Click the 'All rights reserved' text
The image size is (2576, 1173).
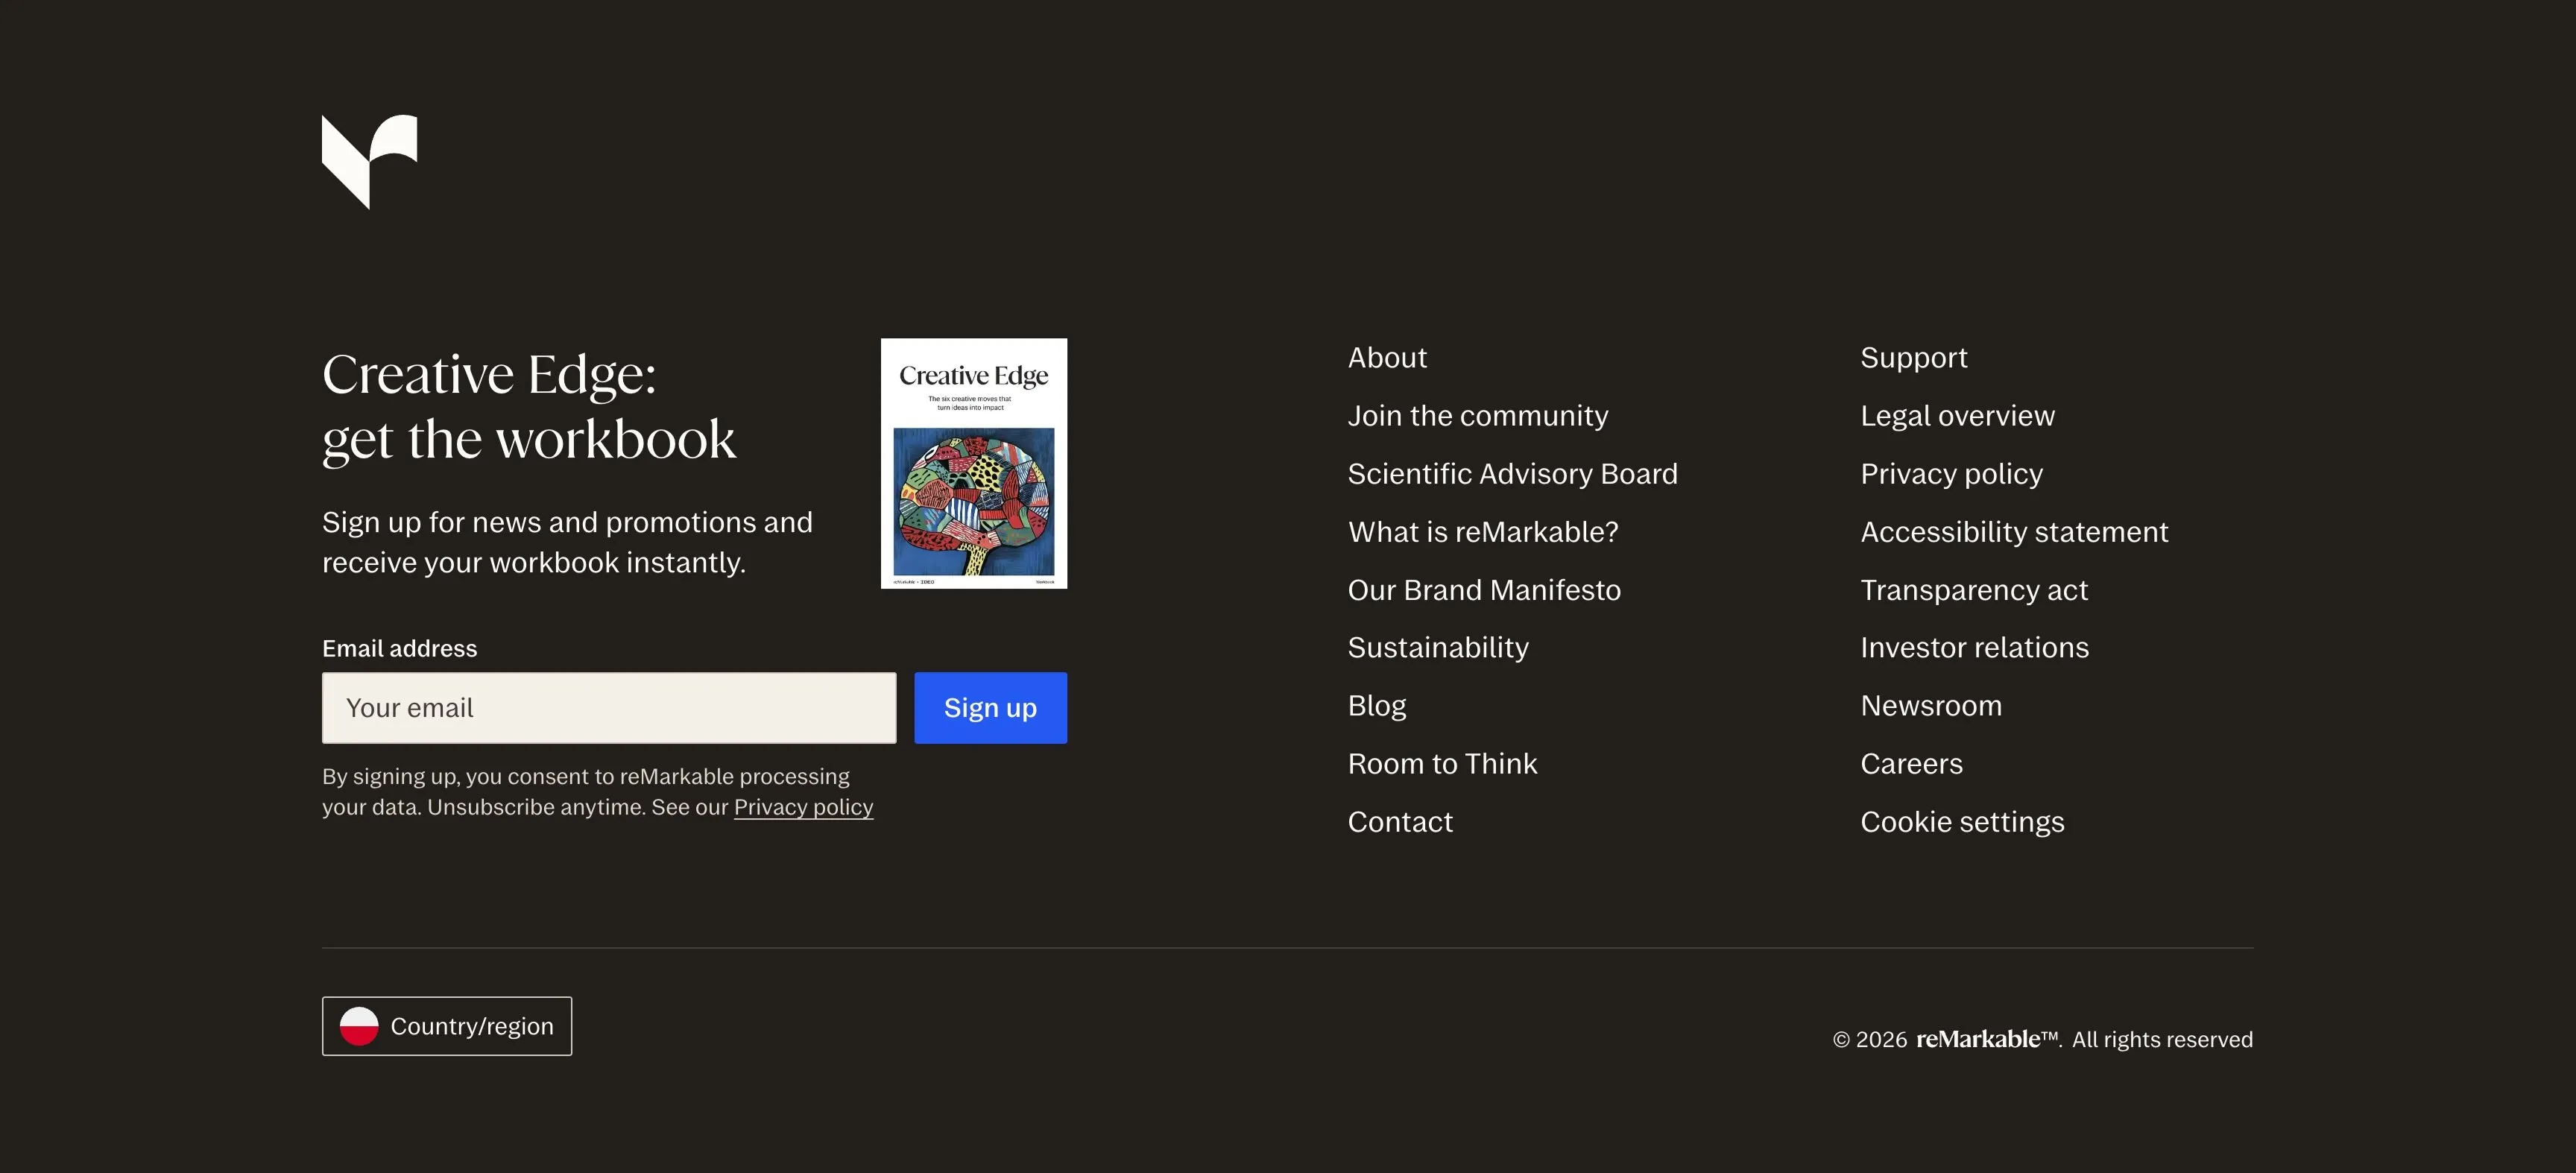[2162, 1040]
